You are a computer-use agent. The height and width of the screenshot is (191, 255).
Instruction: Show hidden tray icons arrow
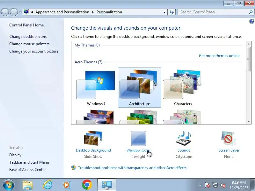200,185
